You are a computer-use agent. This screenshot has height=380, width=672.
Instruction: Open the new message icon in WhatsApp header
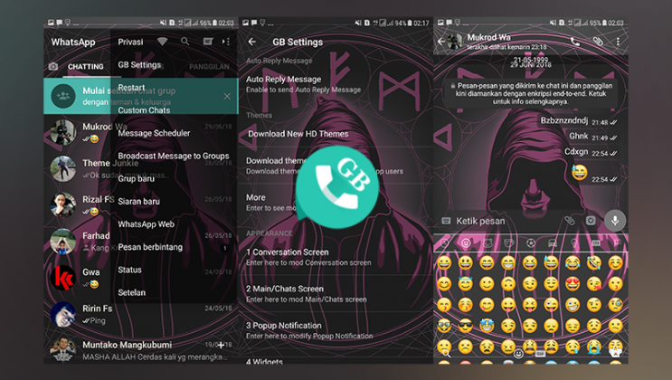point(208,42)
